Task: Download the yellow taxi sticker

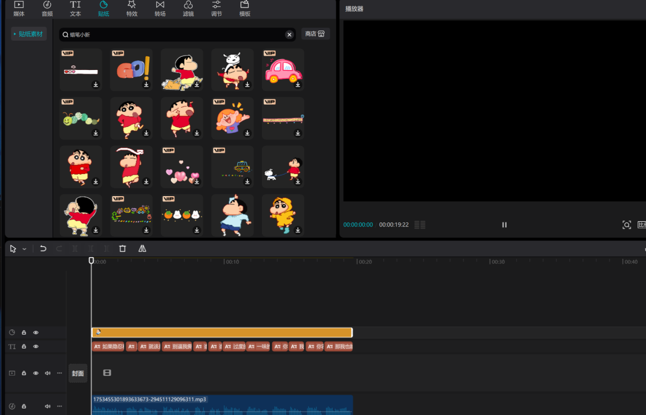Action: [247, 182]
